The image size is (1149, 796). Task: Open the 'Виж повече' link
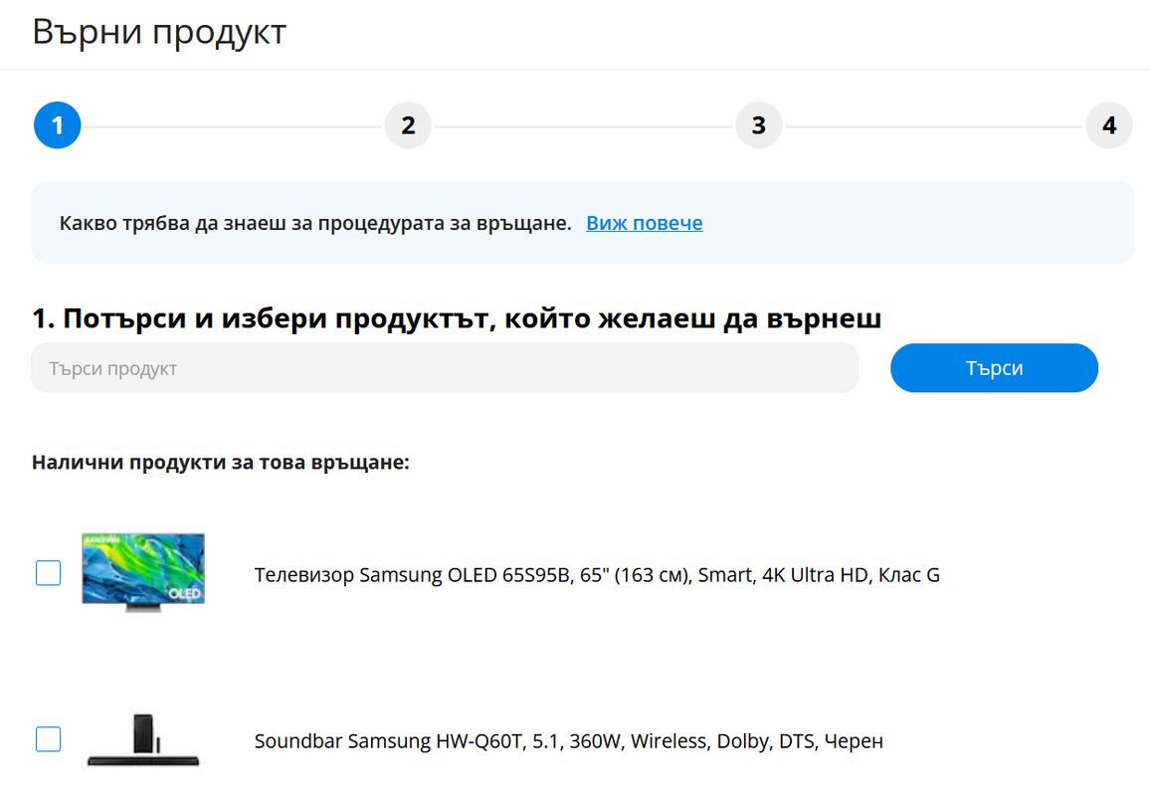point(644,223)
